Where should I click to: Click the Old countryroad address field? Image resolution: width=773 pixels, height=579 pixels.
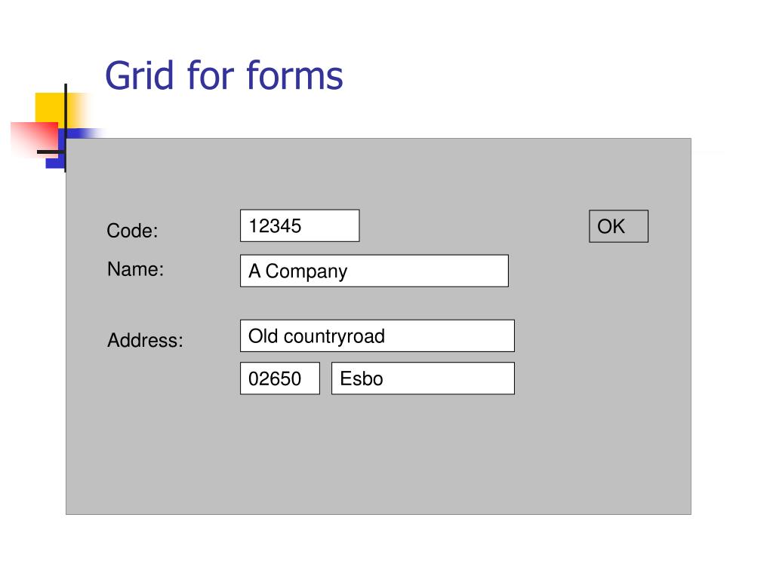tap(377, 335)
